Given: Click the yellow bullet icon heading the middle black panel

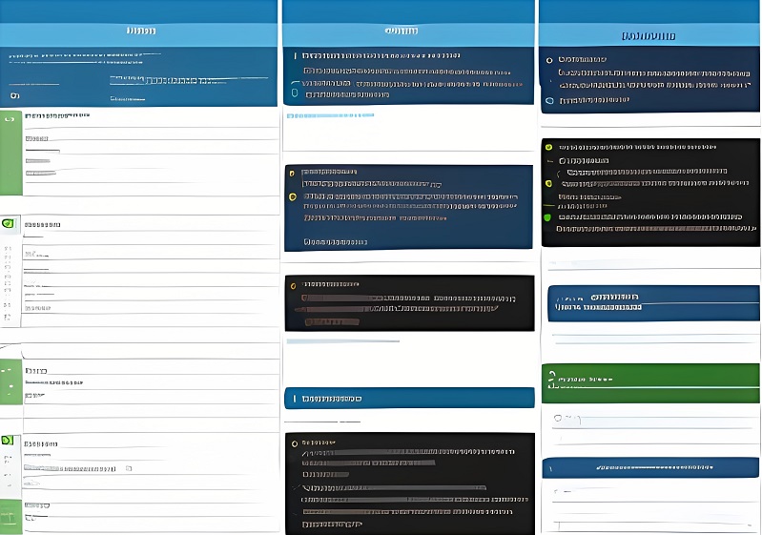Looking at the screenshot, I should (x=294, y=284).
